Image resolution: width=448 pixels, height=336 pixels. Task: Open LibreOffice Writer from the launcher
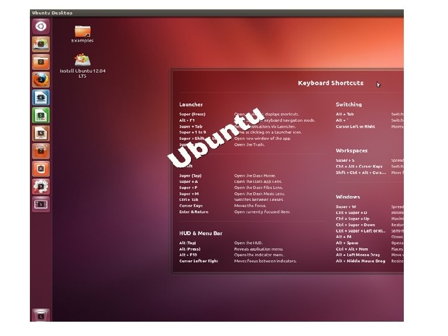click(41, 98)
